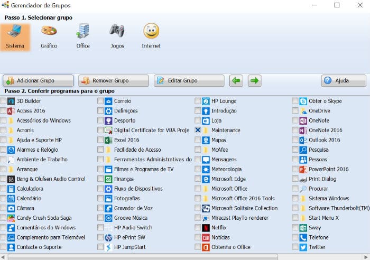Toggle the PowerPoint 2016 checkbox
Viewport: 370px width, 260px height.
[x=295, y=169]
